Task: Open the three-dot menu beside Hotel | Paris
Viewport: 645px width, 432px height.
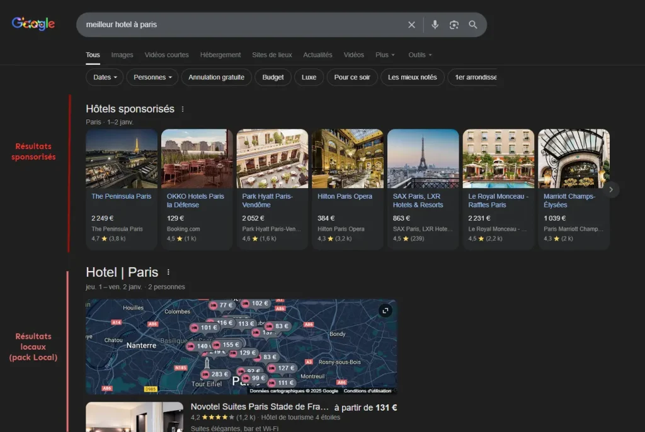Action: [168, 270]
